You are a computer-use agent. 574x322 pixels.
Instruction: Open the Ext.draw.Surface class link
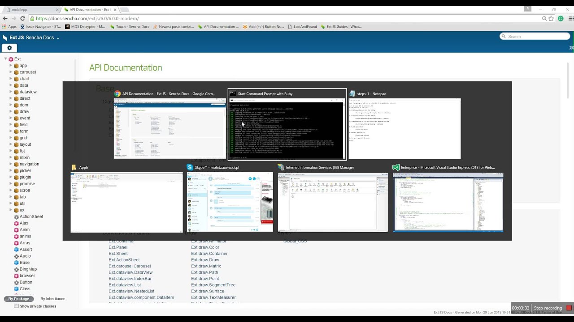pyautogui.click(x=208, y=291)
